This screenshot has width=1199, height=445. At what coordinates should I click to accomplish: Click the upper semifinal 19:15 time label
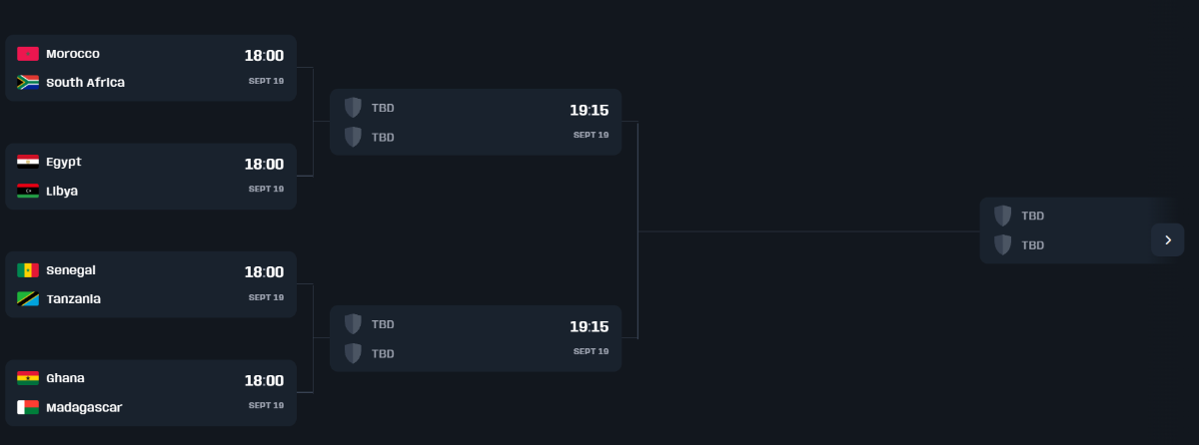589,110
